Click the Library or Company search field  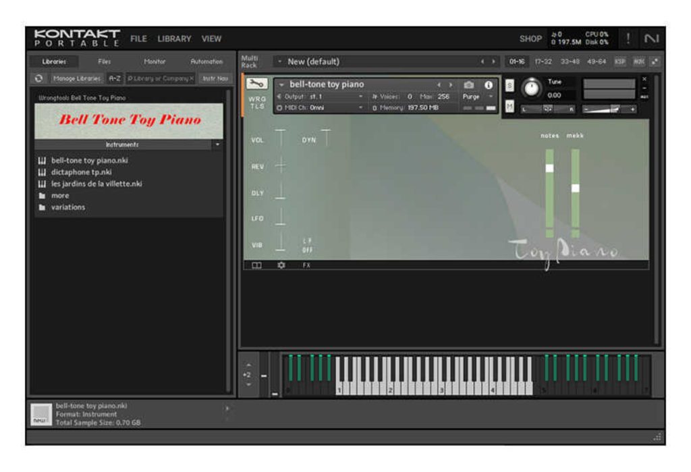(161, 78)
